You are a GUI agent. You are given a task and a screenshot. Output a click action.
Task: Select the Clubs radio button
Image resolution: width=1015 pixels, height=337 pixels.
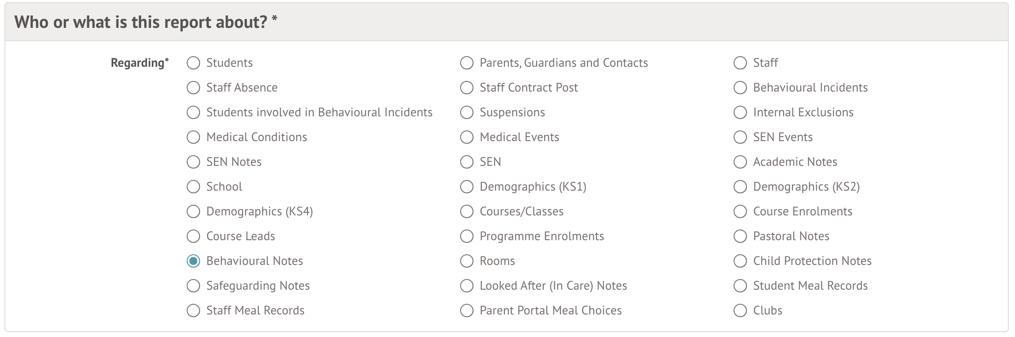pyautogui.click(x=740, y=310)
